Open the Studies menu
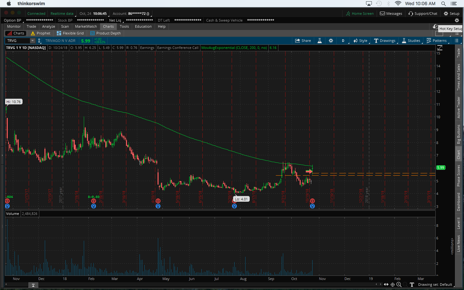The image size is (464, 290). pyautogui.click(x=411, y=41)
